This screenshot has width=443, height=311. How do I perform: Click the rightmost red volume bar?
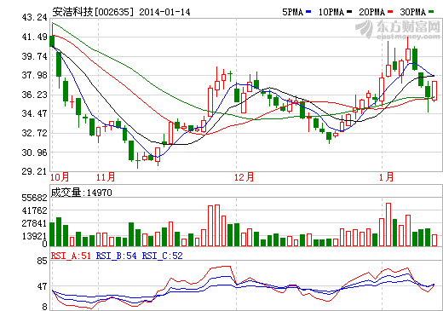(x=434, y=240)
